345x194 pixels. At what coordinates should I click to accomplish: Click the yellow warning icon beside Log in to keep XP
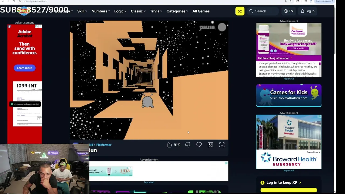point(263,183)
